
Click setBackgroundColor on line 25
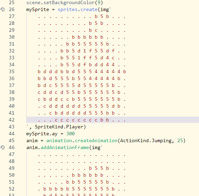tap(69, 3)
